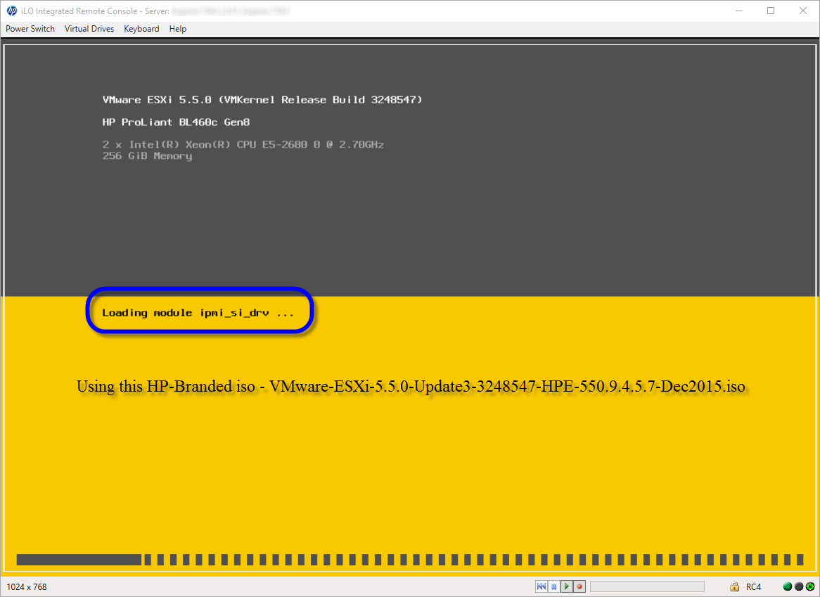Click the capture progress bar
The image size is (820, 597).
[x=647, y=586]
